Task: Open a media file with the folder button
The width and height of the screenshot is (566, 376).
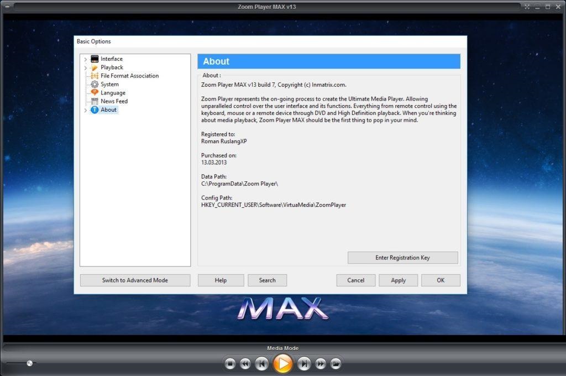Action: [x=336, y=364]
